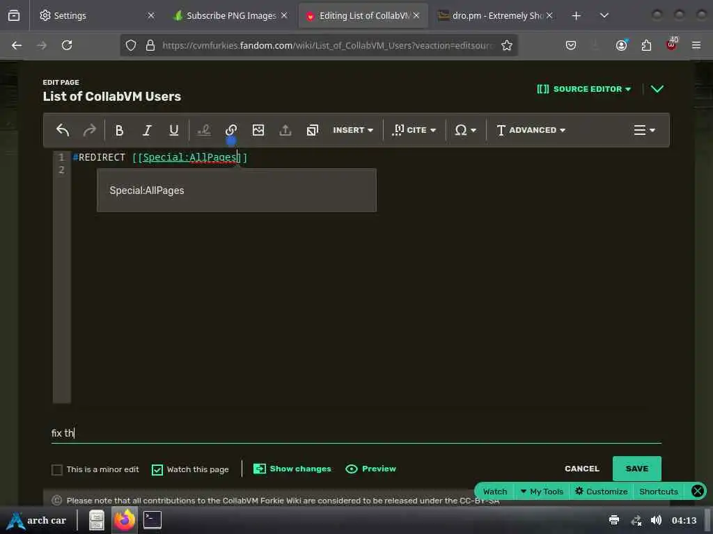Cancel the page edit
The height and width of the screenshot is (534, 713).
pyautogui.click(x=582, y=469)
